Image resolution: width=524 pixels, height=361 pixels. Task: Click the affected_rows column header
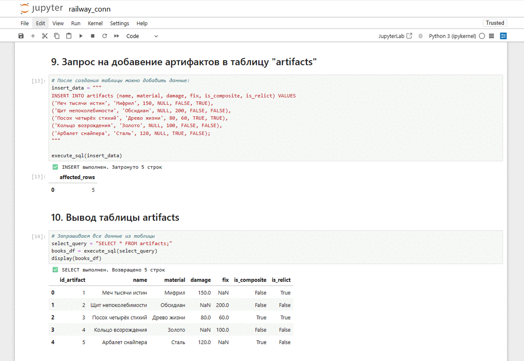tap(77, 177)
